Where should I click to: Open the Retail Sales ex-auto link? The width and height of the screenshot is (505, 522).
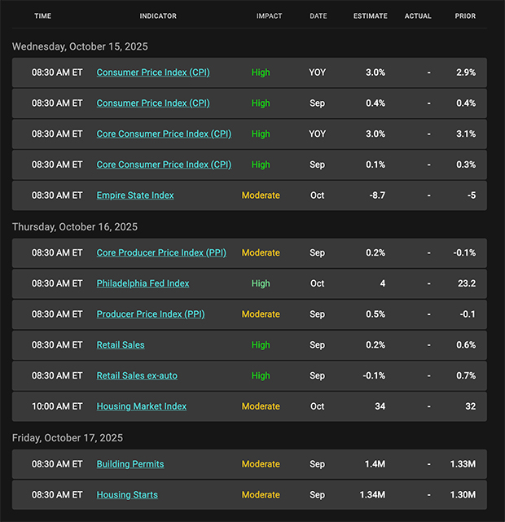tap(137, 376)
